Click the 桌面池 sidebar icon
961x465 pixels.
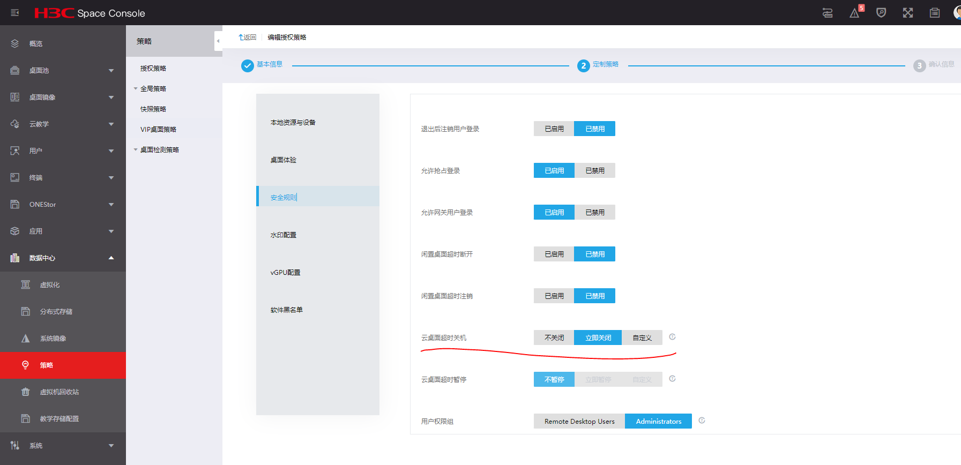[x=15, y=70]
